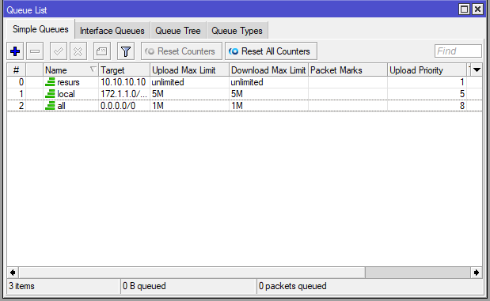Click unlimited download limit of resurs

coord(247,82)
